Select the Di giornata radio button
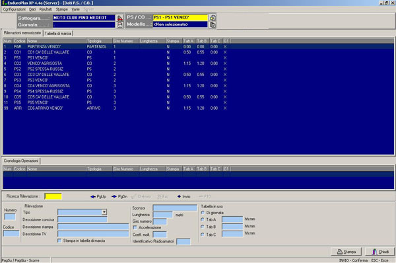This screenshot has width=396, height=263. click(203, 213)
